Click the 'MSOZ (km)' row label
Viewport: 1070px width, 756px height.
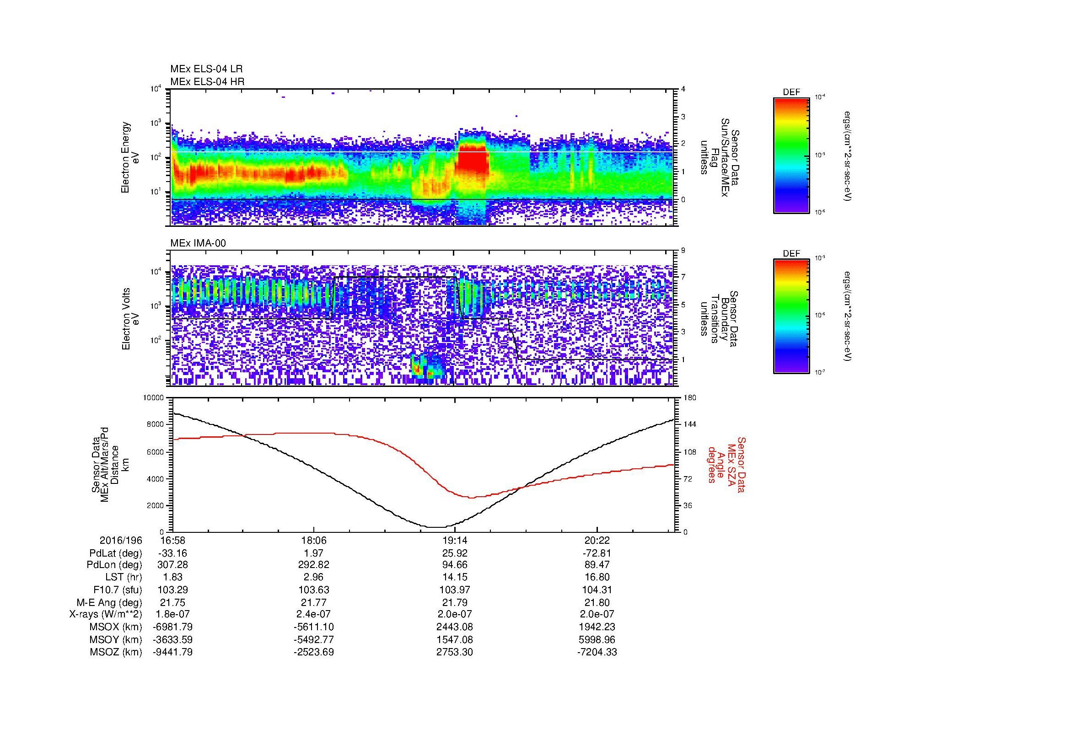click(116, 652)
